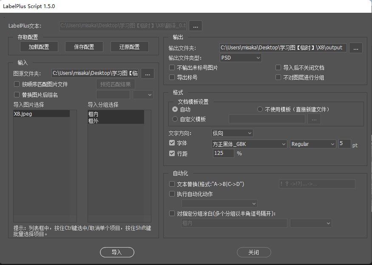
Task: Select 不使用模板 radio button
Action: [x=260, y=109]
